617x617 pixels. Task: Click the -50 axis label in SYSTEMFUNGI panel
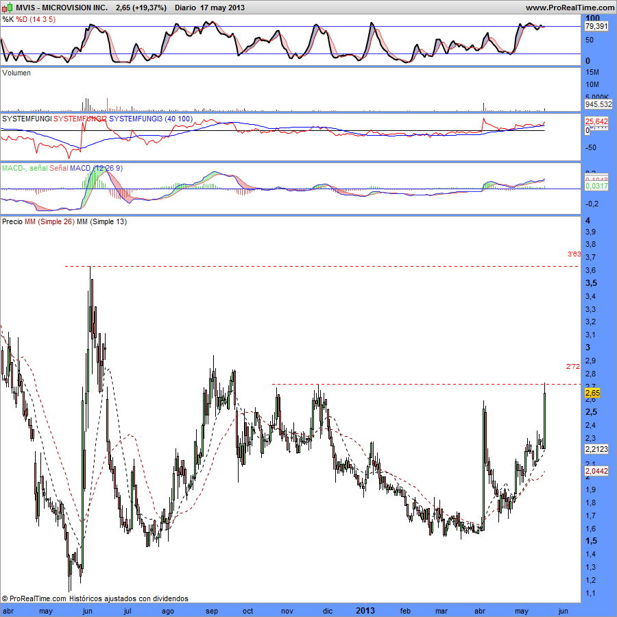pos(591,147)
